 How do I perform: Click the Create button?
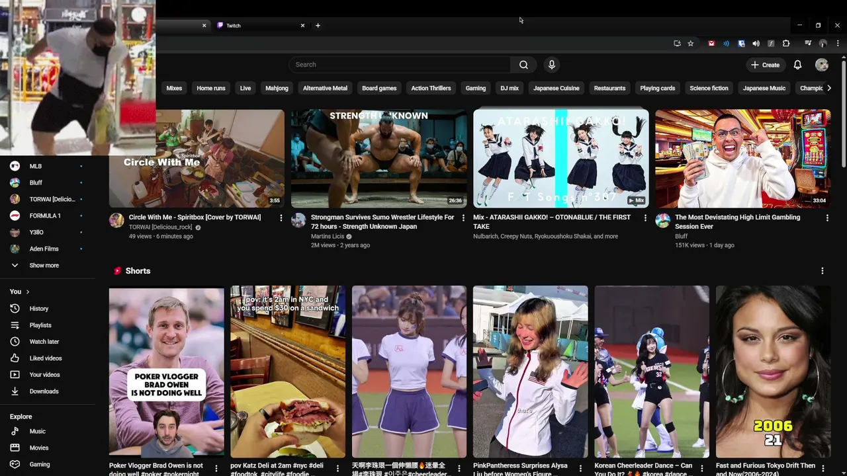(766, 65)
